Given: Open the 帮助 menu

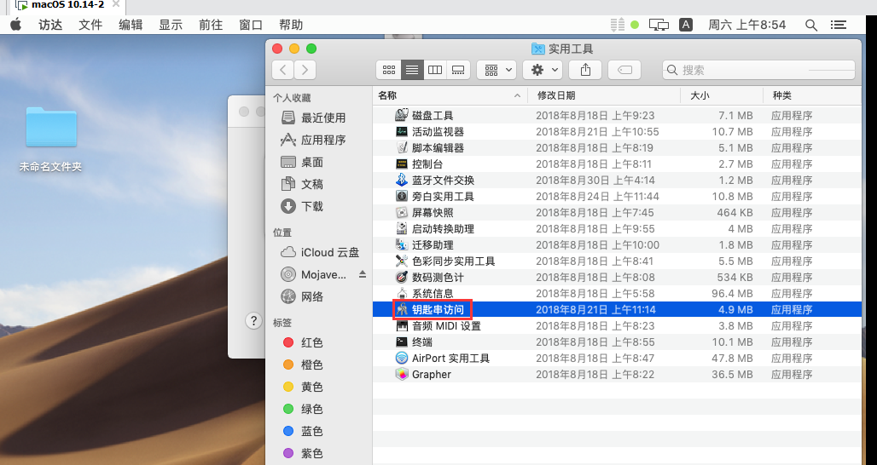Looking at the screenshot, I should pyautogui.click(x=291, y=25).
